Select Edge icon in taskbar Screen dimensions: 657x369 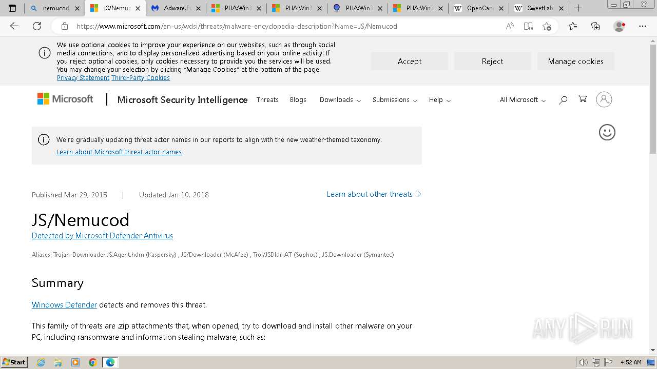tap(110, 362)
